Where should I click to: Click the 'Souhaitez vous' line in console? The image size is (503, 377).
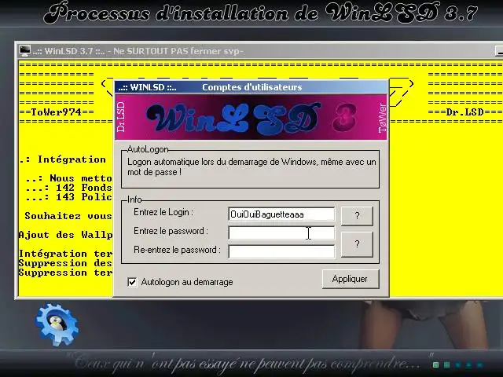coord(68,216)
